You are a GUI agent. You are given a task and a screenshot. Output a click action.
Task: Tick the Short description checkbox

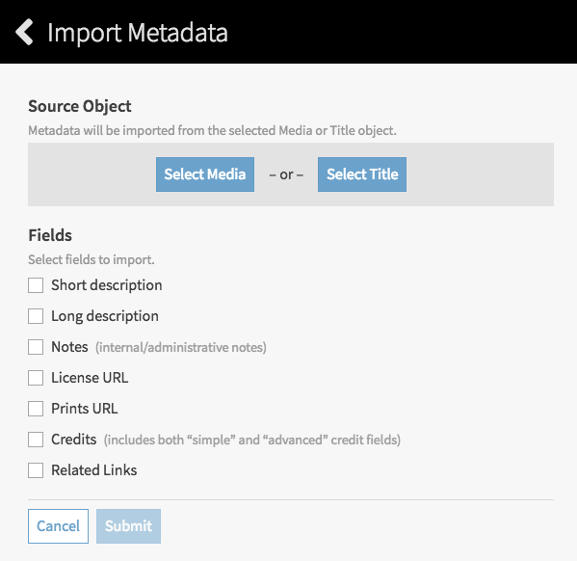(36, 285)
